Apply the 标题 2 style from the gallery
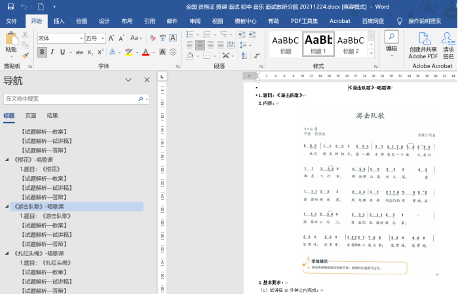Image resolution: width=458 pixels, height=294 pixels. tap(351, 43)
